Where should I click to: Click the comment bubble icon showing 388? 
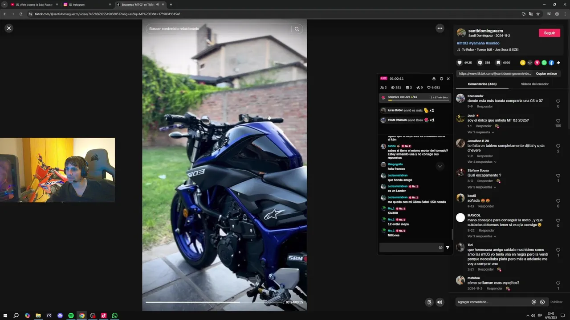click(480, 63)
